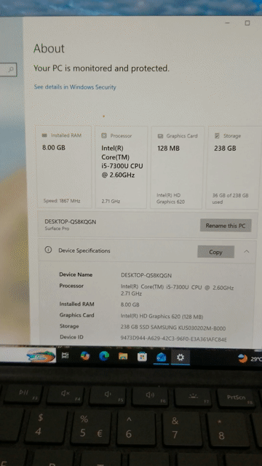Select the Storage card
Screen dimensions: 262x466
[x=234, y=167]
